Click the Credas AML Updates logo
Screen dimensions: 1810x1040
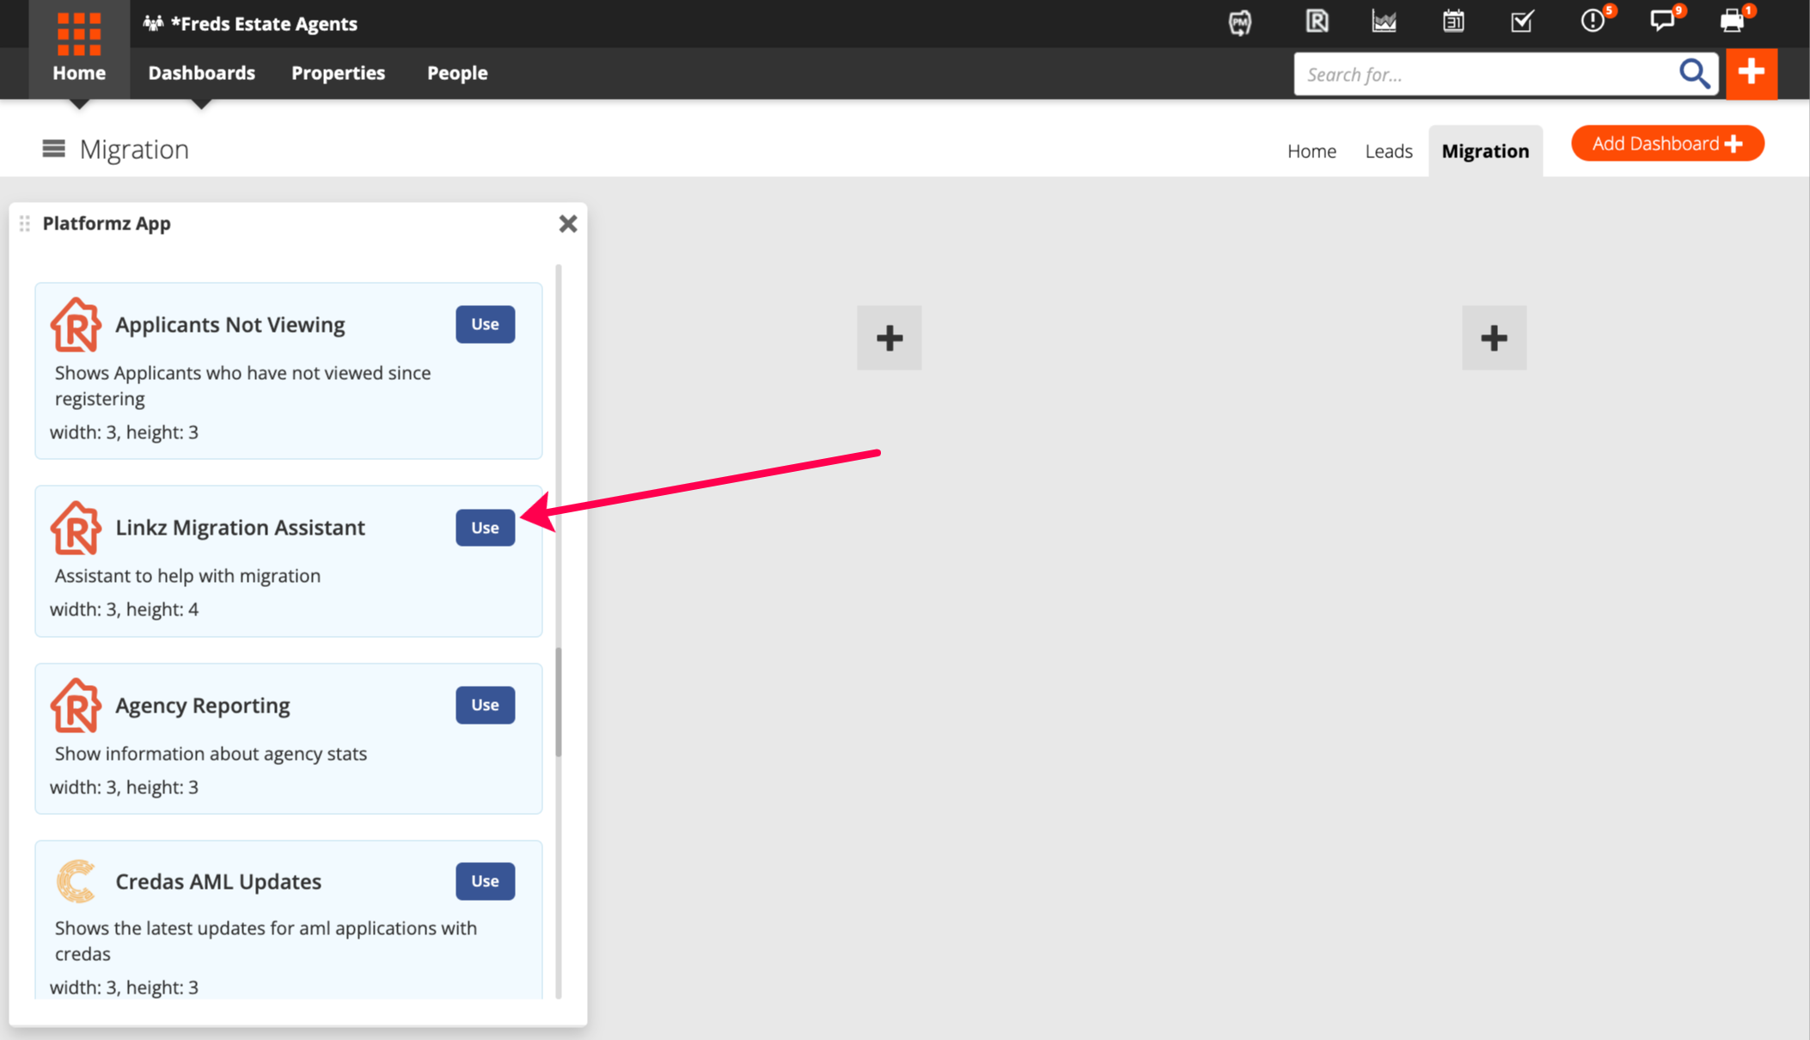pyautogui.click(x=76, y=882)
